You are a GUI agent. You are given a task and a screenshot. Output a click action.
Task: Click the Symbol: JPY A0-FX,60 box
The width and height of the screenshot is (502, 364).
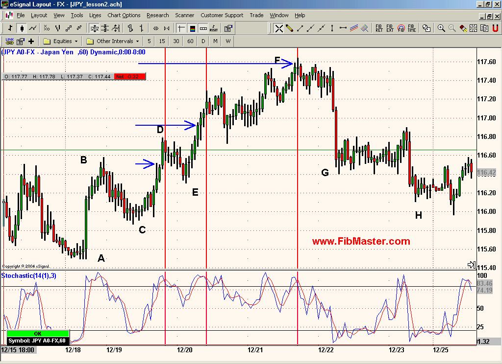38,341
